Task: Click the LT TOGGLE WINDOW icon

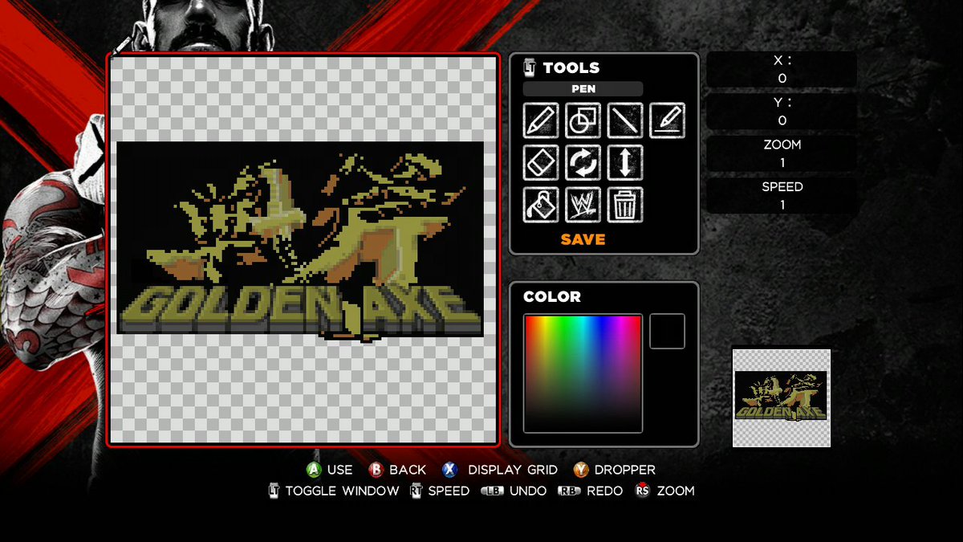Action: tap(274, 491)
